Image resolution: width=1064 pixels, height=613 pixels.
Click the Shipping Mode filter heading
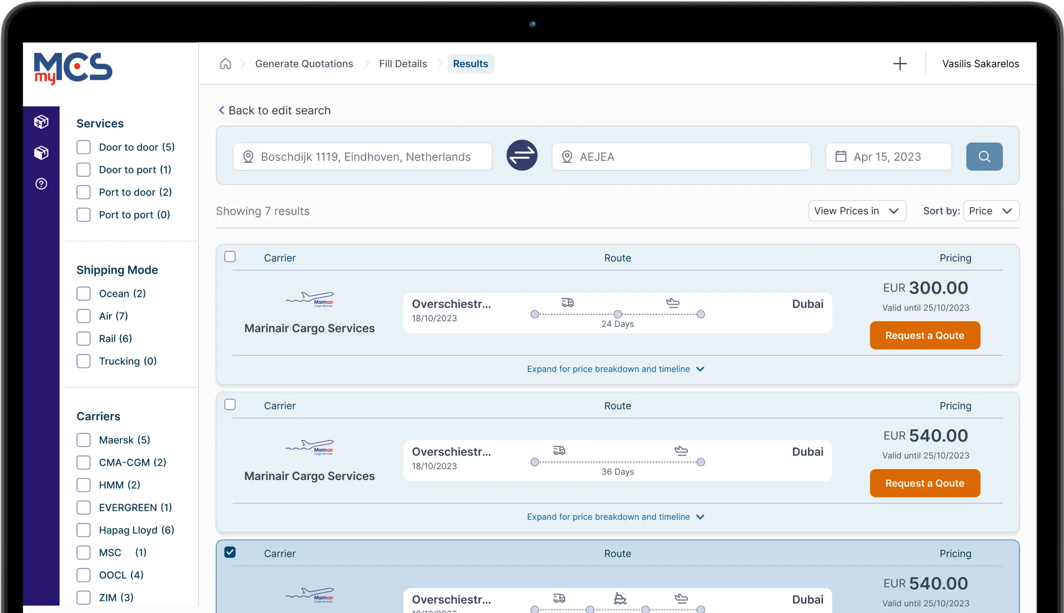click(x=117, y=270)
